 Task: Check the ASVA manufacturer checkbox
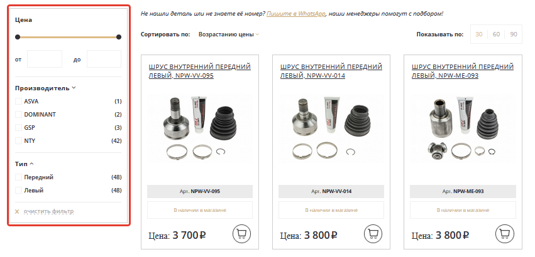tap(18, 101)
